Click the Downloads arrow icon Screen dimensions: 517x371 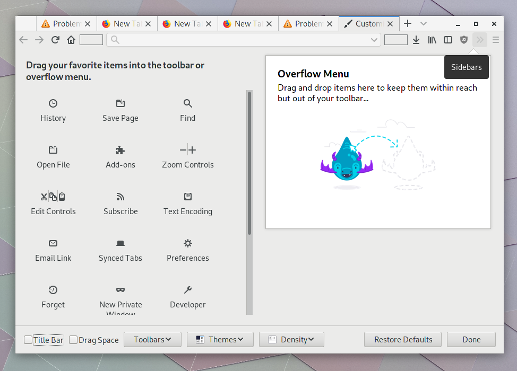416,40
